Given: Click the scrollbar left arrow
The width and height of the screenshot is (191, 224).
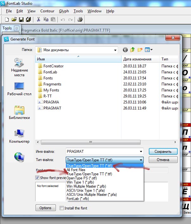Looking at the screenshot, I should coord(38,142).
